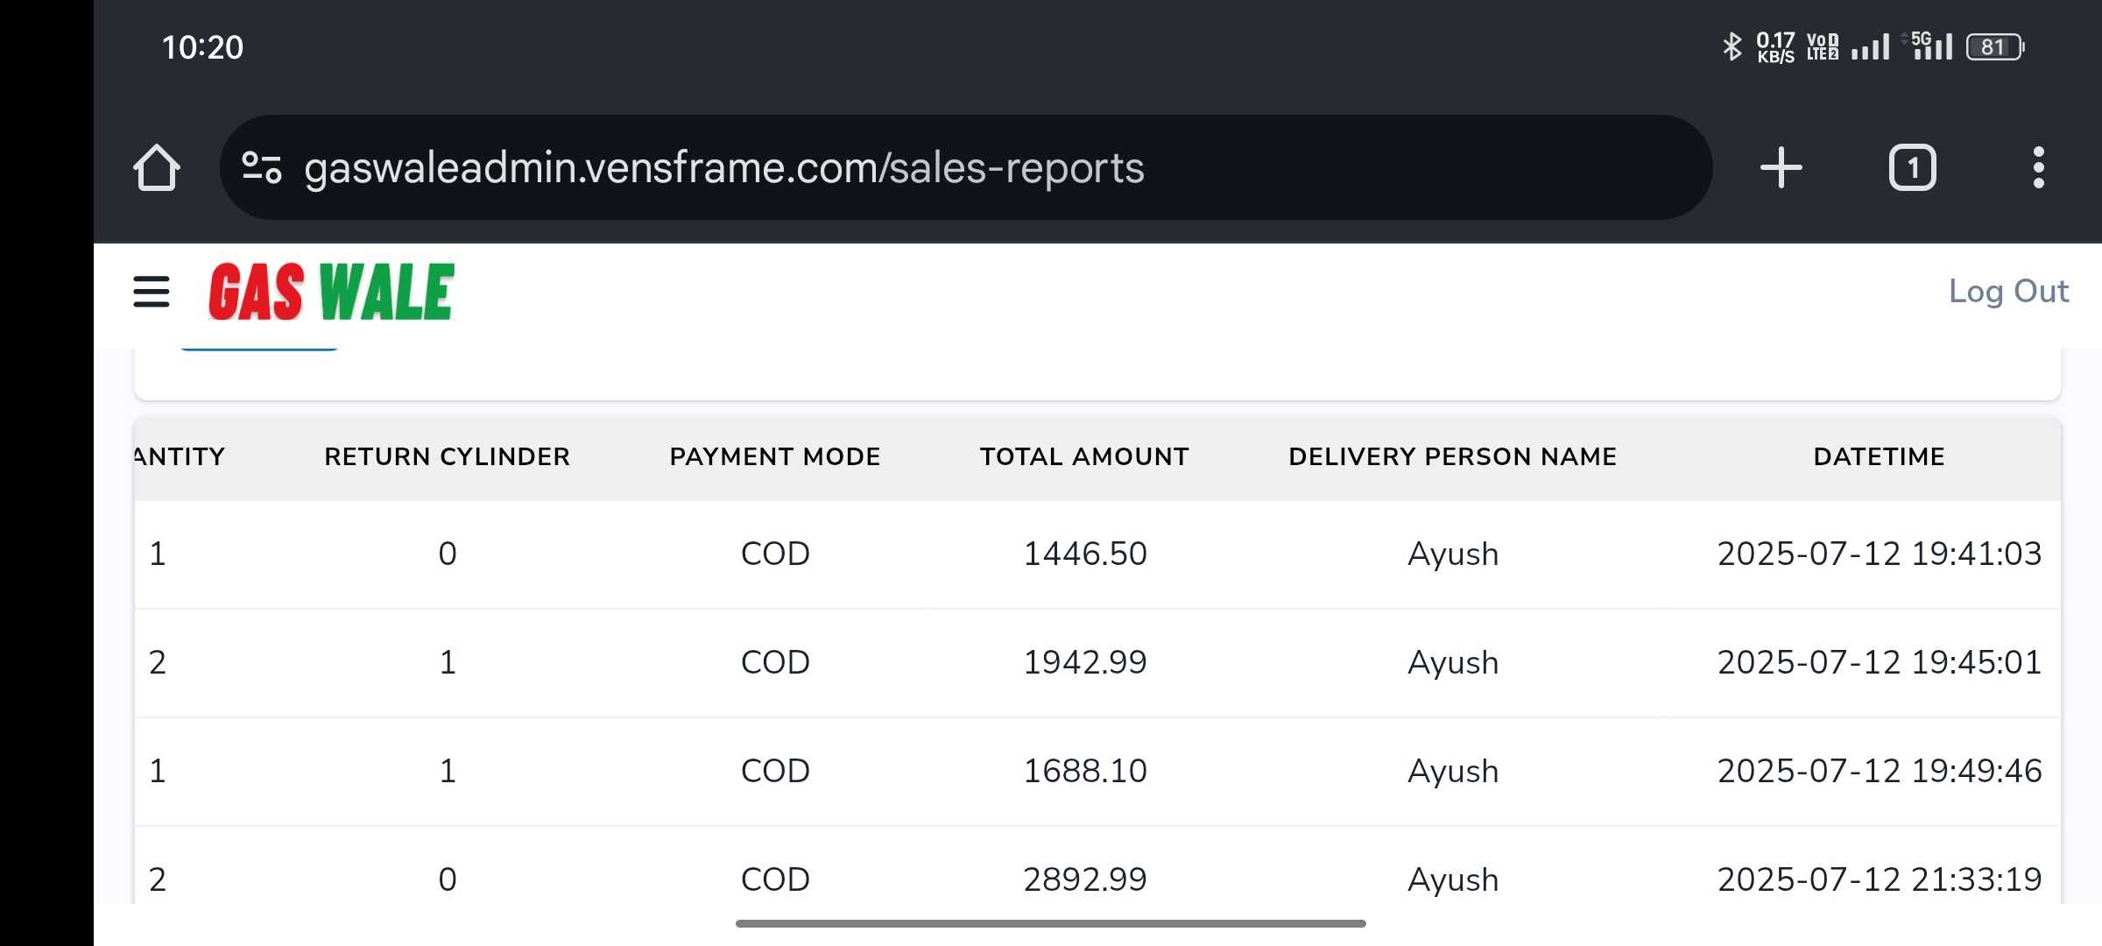Click the Total Amount column header
Image resolution: width=2102 pixels, height=946 pixels.
coord(1084,456)
